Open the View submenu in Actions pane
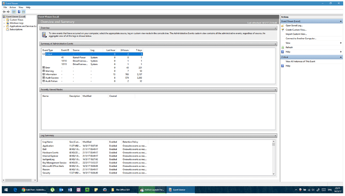The height and width of the screenshot is (196, 345). (x=312, y=43)
